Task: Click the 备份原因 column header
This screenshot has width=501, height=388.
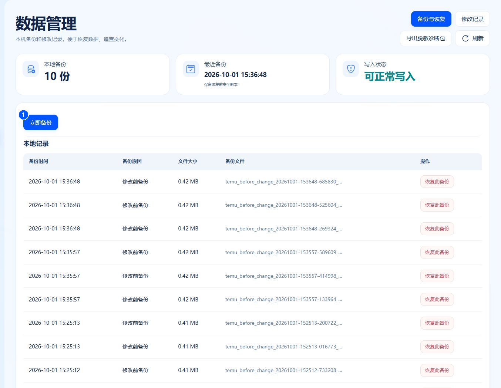Action: click(x=132, y=161)
